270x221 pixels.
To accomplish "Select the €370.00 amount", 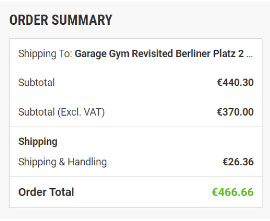I will pyautogui.click(x=235, y=112).
